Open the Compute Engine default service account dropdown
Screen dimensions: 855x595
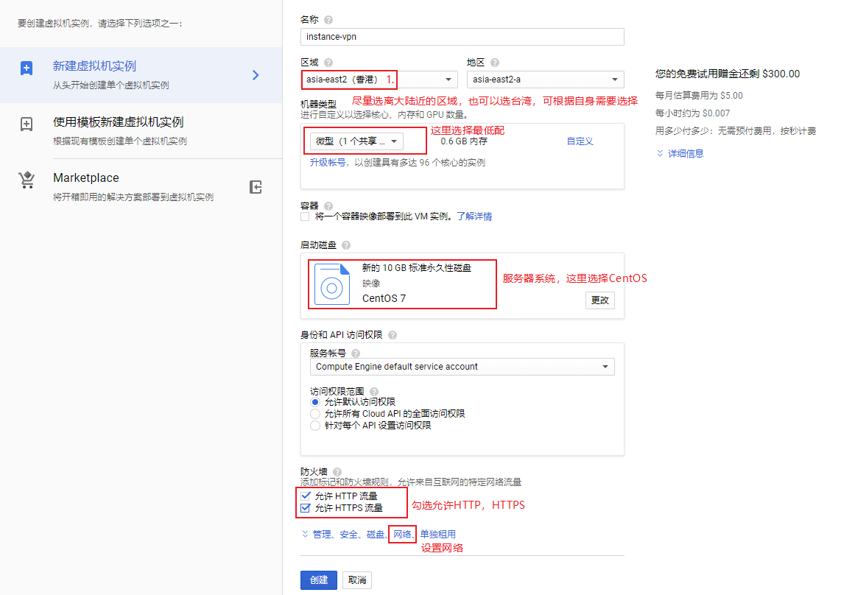click(462, 367)
